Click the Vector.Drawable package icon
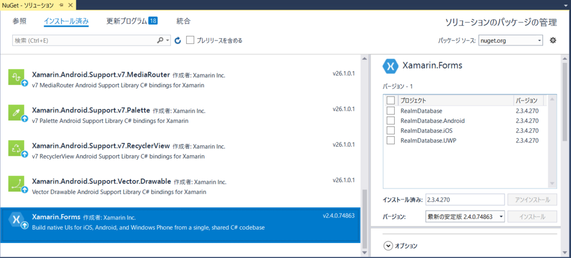Image resolution: width=571 pixels, height=258 pixels. point(16,183)
